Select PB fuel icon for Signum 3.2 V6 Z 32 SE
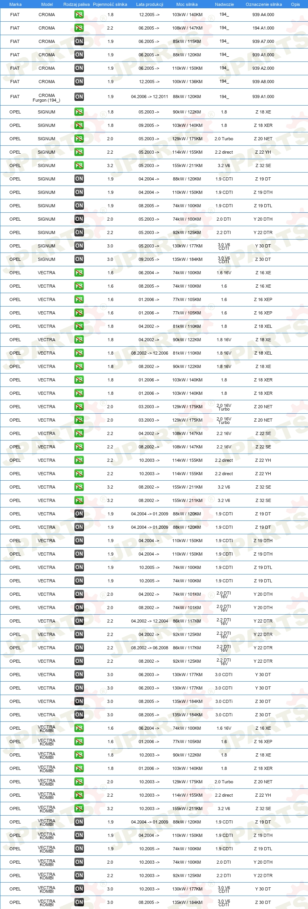This screenshot has width=308, height=909. pos(79,165)
